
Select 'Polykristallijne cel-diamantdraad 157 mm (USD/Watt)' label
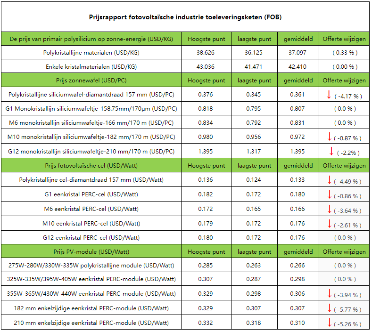pyautogui.click(x=91, y=180)
